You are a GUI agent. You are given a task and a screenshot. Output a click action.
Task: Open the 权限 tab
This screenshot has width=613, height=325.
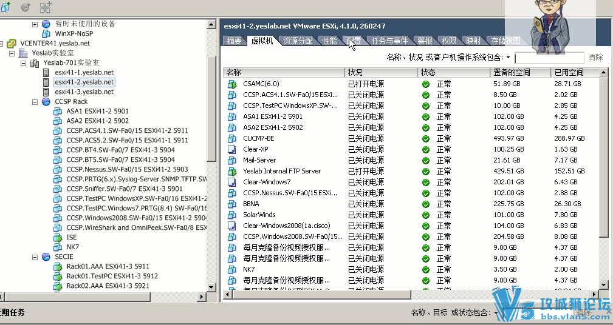[449, 41]
